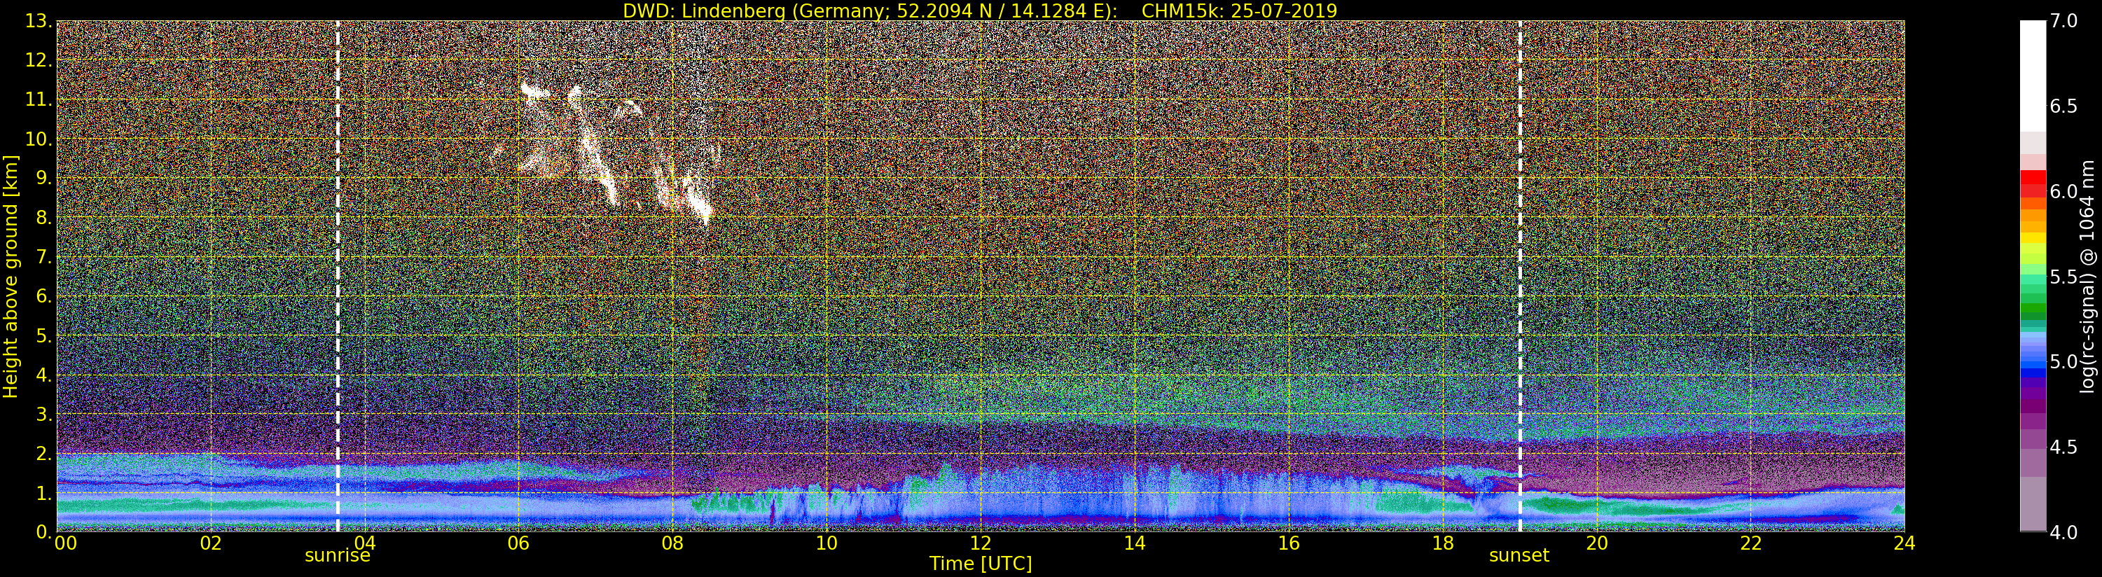Click the height axis tick label 7
The image size is (2102, 577).
[43, 257]
